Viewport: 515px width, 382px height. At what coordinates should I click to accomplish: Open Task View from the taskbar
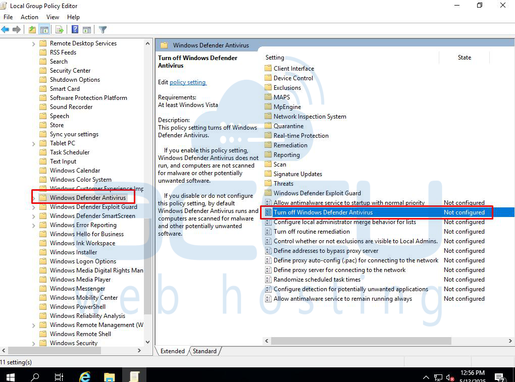pyautogui.click(x=59, y=376)
